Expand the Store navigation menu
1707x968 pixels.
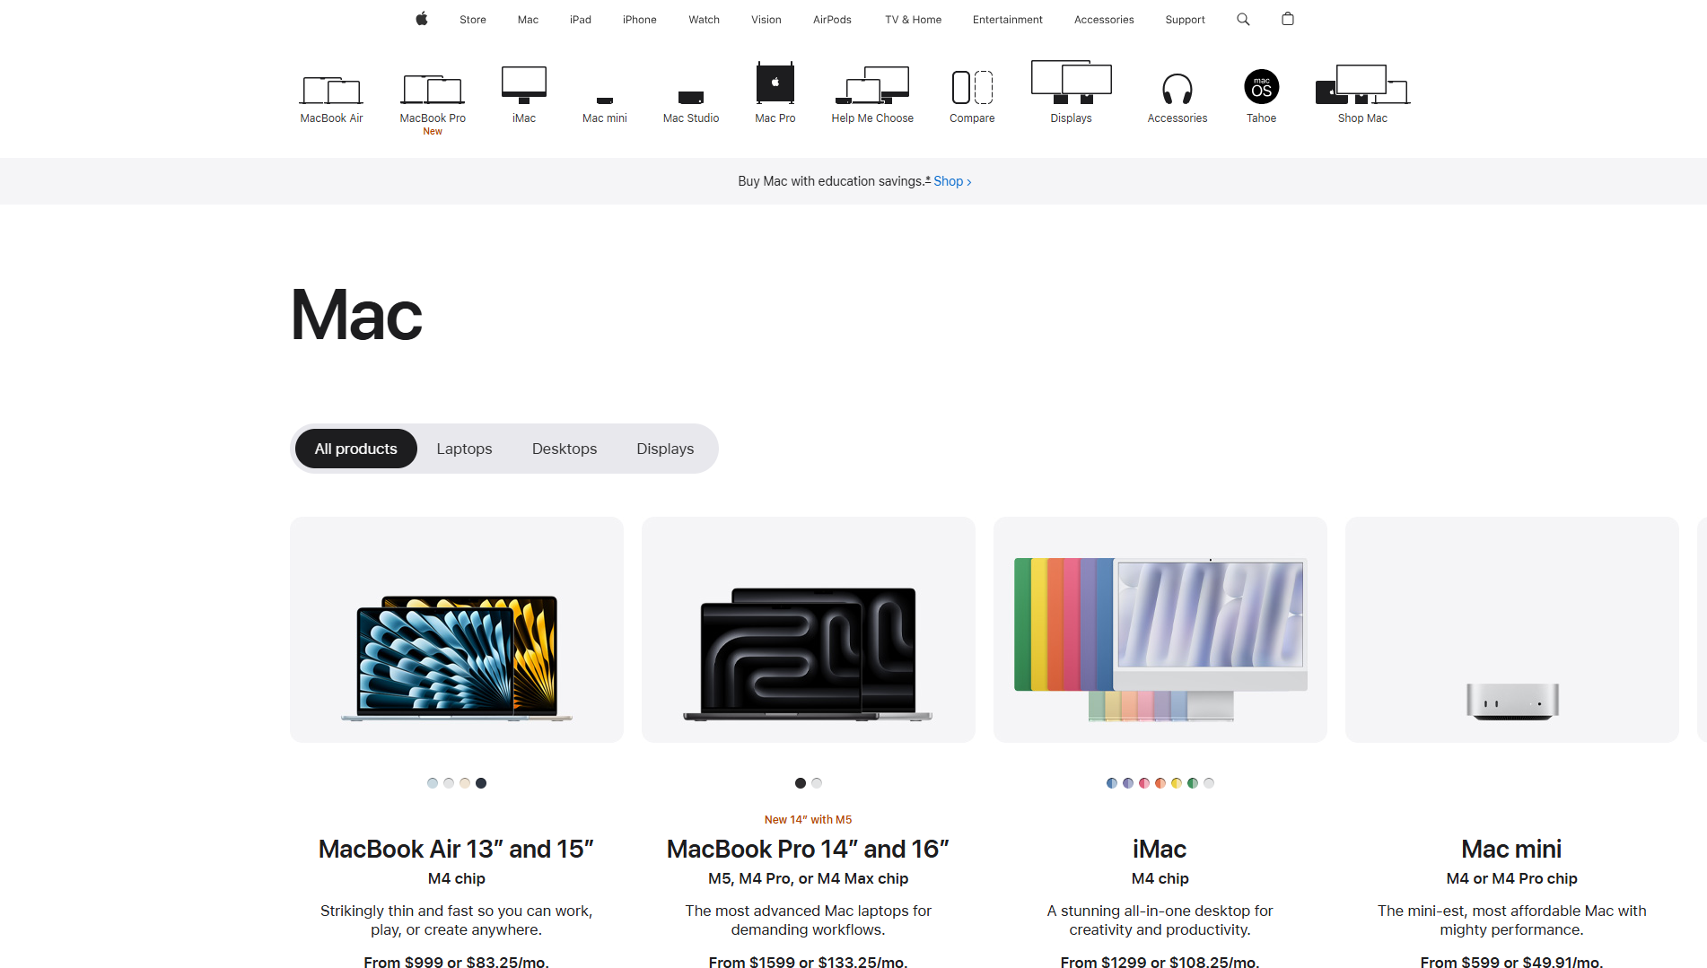point(472,20)
